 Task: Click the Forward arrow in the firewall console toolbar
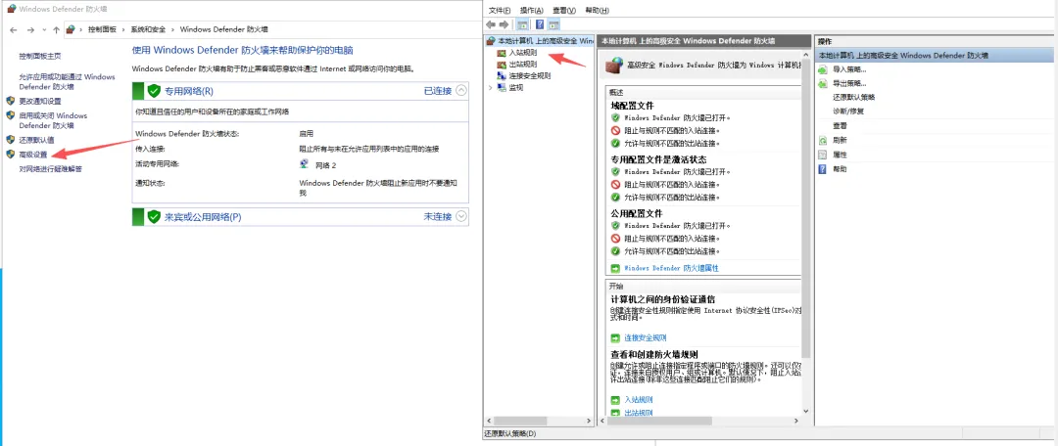[505, 24]
